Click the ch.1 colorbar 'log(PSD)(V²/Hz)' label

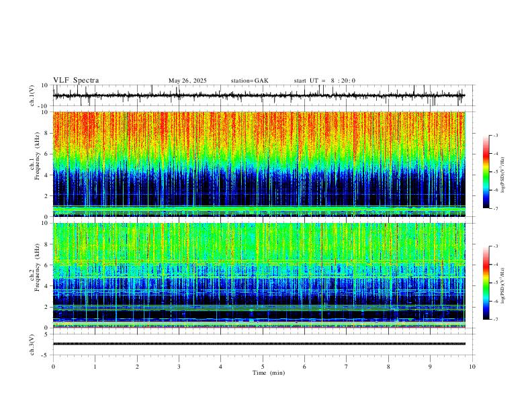click(x=503, y=175)
